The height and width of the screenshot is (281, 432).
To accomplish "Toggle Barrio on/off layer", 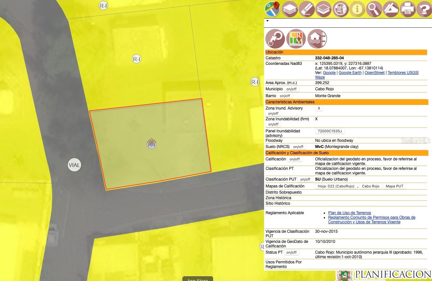I will 285,96.
